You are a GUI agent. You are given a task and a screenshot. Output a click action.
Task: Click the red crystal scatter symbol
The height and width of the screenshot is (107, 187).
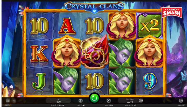(94, 52)
